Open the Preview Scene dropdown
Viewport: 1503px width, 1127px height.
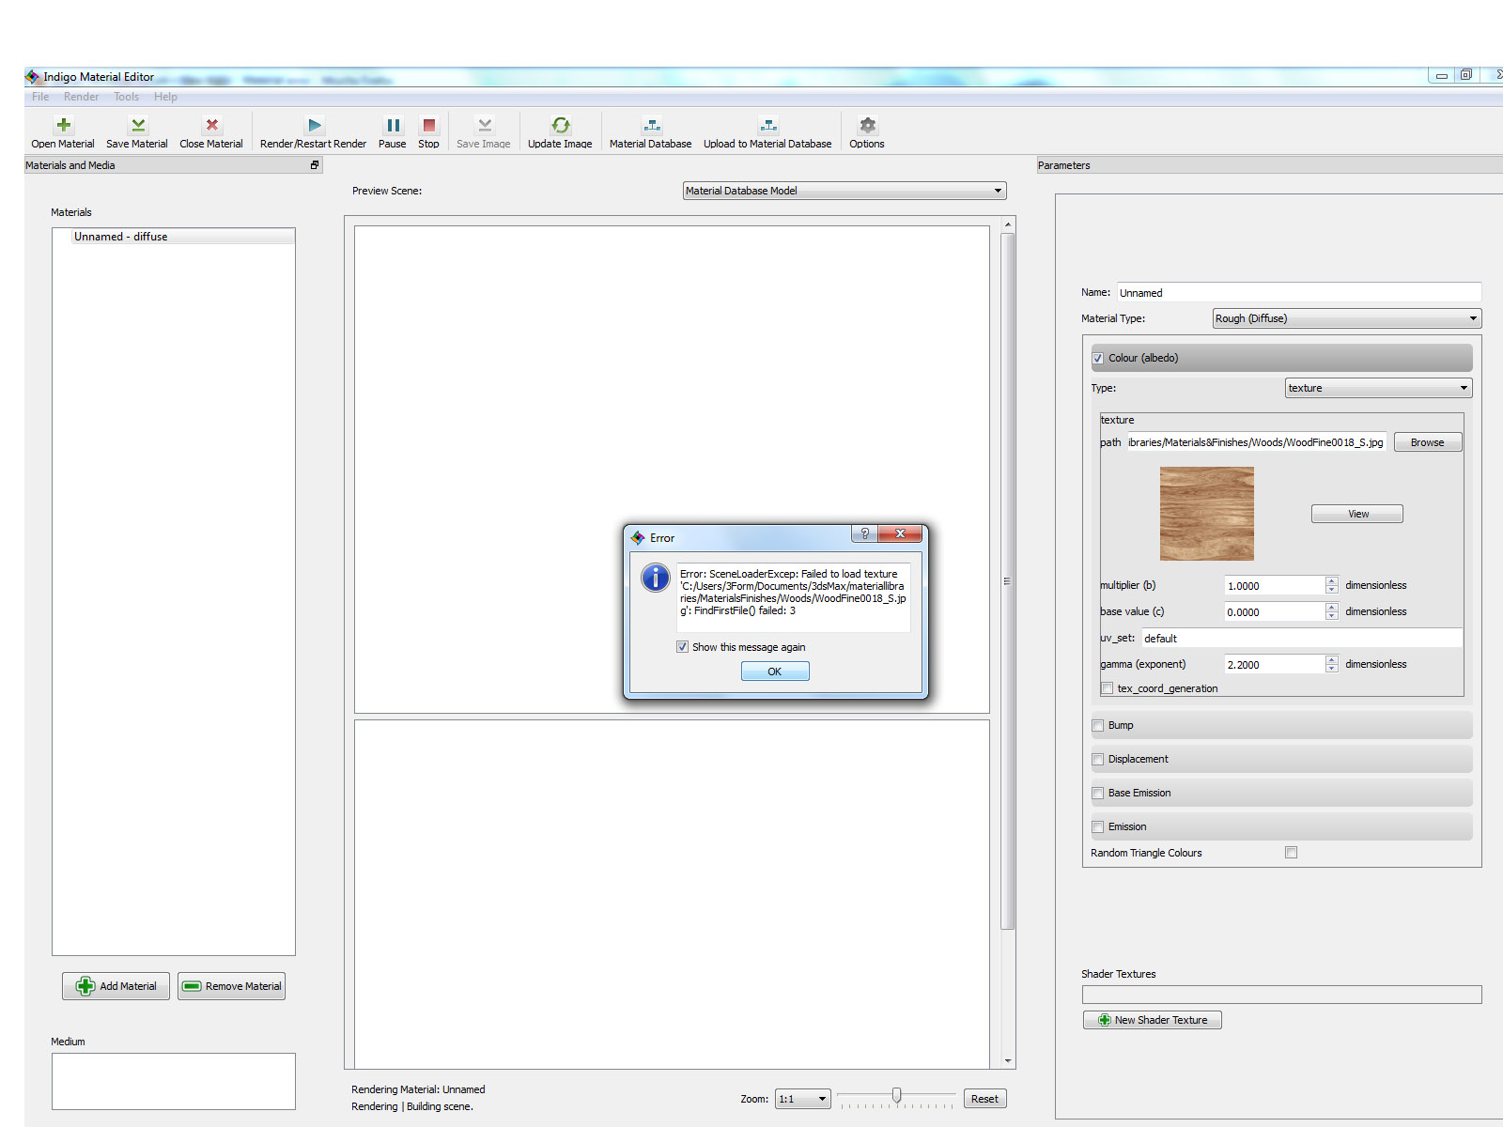844,191
